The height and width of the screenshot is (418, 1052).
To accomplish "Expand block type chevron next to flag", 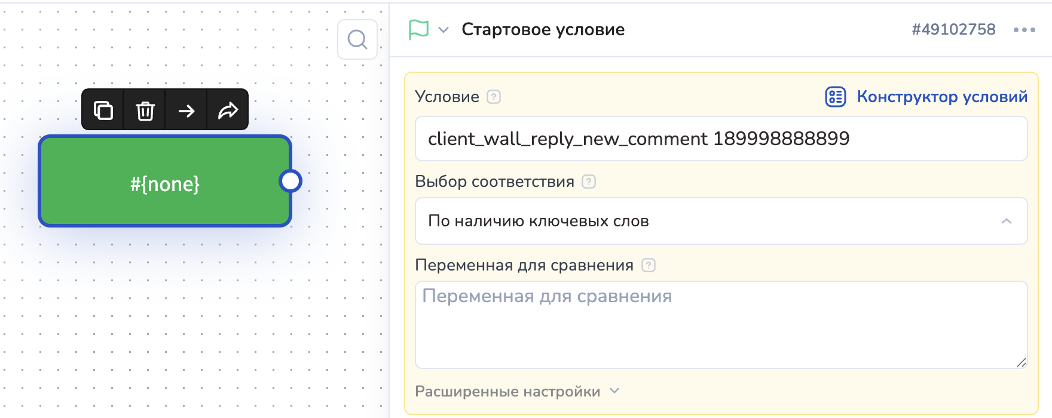I will point(444,30).
